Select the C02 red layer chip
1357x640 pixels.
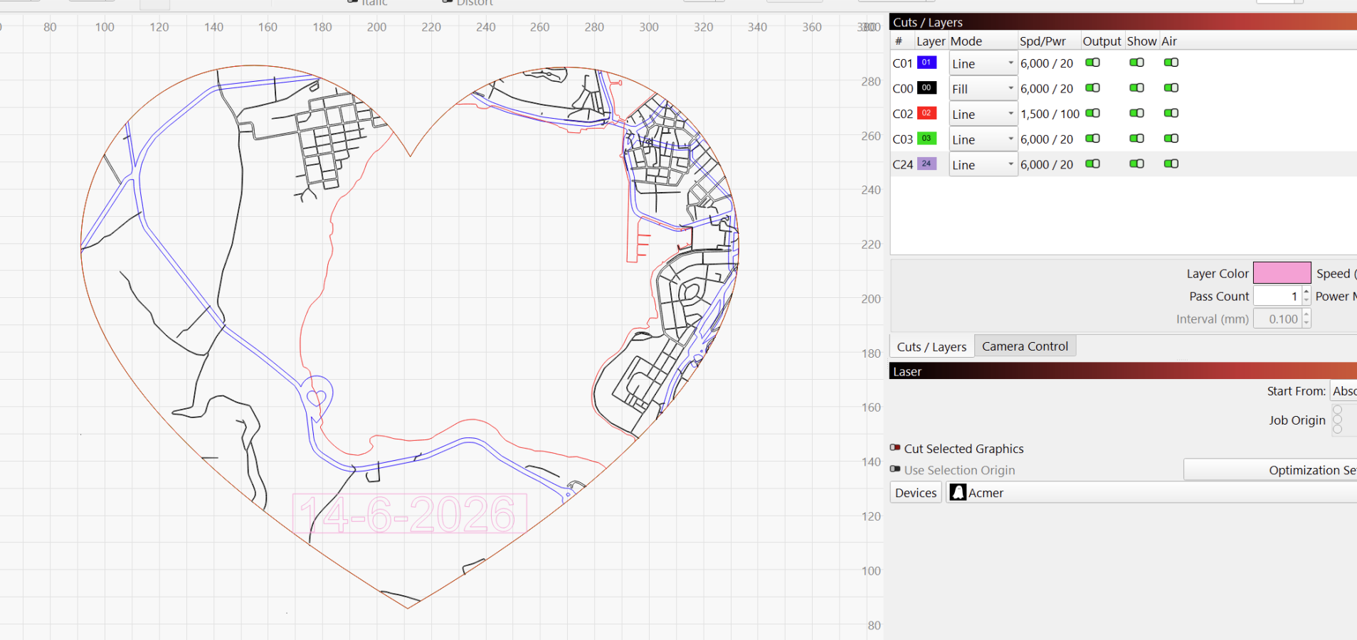click(x=926, y=113)
